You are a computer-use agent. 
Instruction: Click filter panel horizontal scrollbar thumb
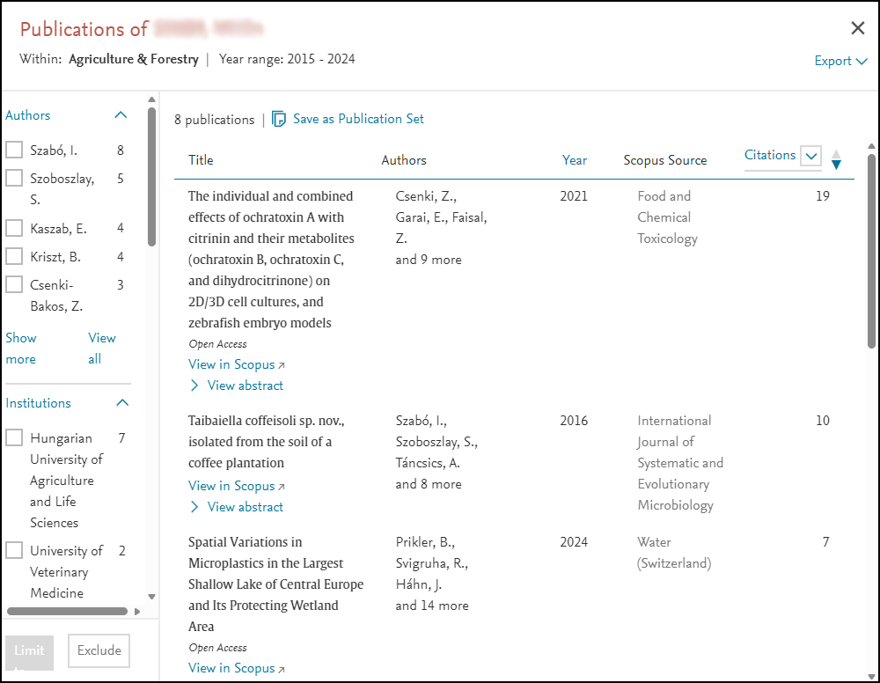click(x=68, y=611)
